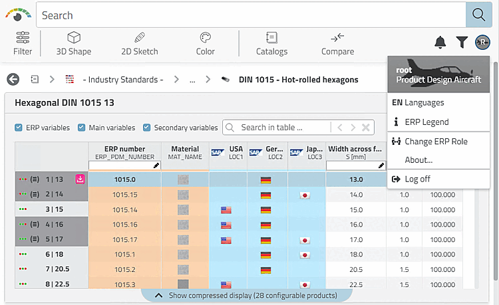Toggle the Main variables checkbox
This screenshot has width=499, height=305.
click(81, 128)
